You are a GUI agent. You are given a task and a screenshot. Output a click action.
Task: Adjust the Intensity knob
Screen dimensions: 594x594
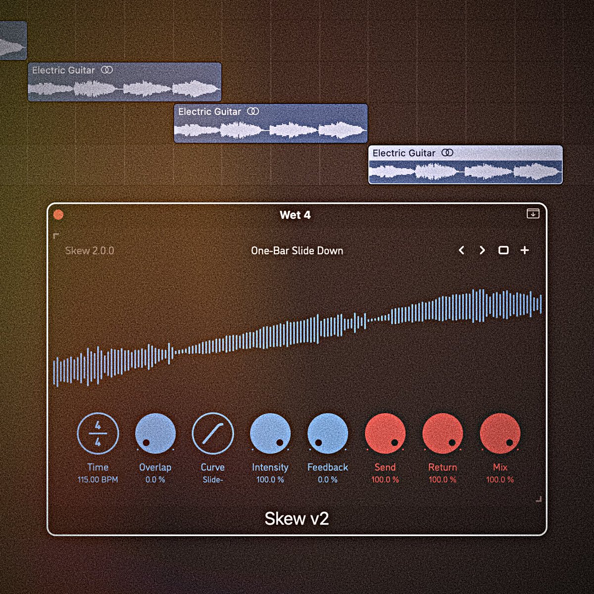click(x=270, y=434)
